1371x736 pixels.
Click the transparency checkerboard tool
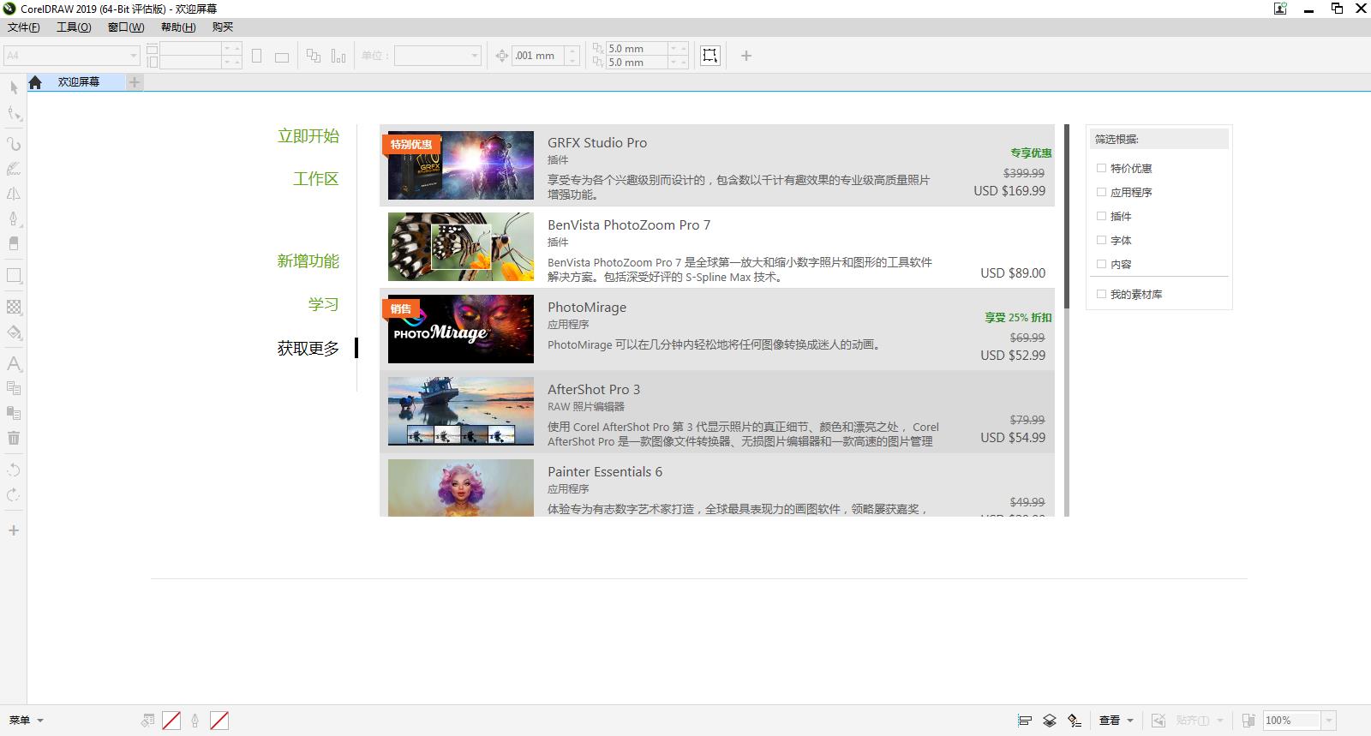[14, 307]
